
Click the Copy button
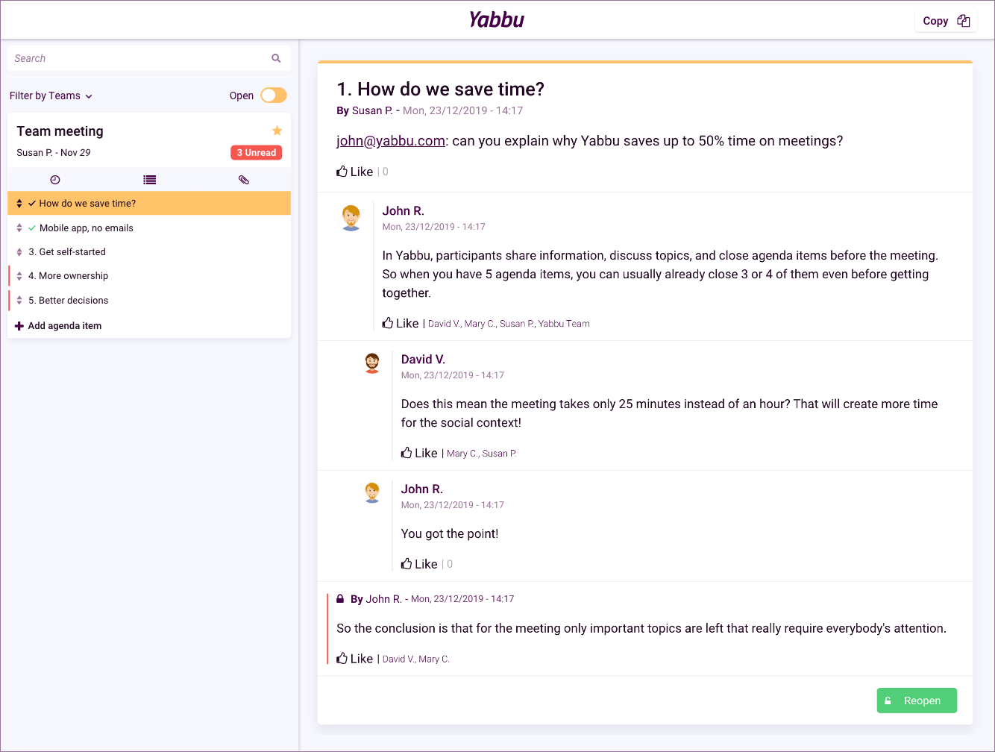click(x=946, y=21)
